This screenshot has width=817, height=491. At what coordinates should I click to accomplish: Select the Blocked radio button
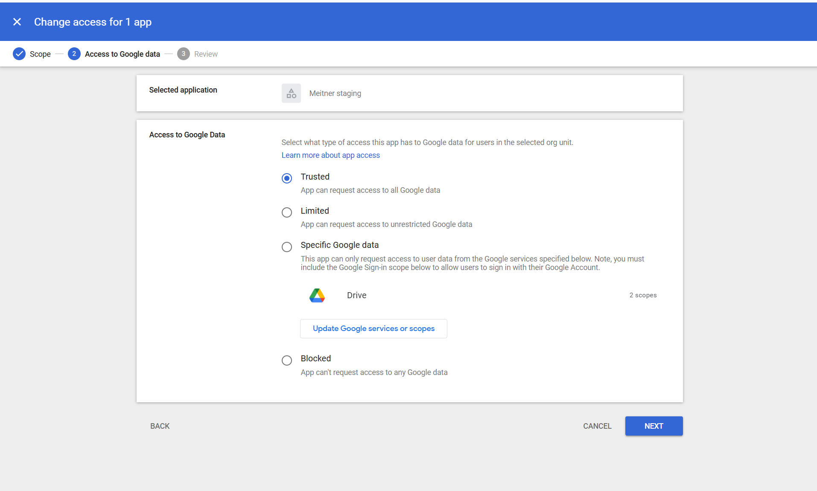(x=287, y=360)
